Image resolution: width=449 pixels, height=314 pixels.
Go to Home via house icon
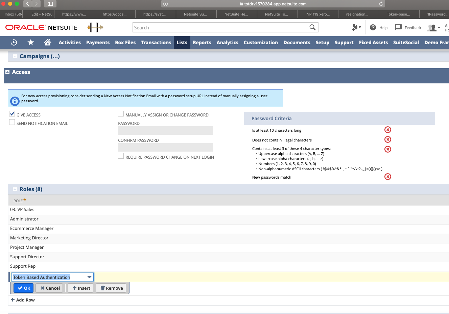48,42
